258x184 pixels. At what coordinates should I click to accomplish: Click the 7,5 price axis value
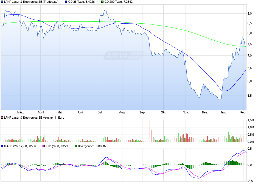249,44
